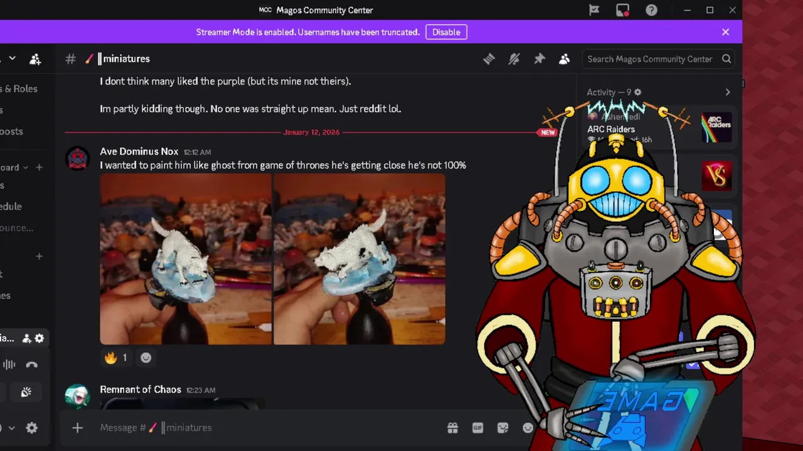The width and height of the screenshot is (803, 451).
Task: Expand the Activity panel chevron arrow
Action: (x=728, y=92)
